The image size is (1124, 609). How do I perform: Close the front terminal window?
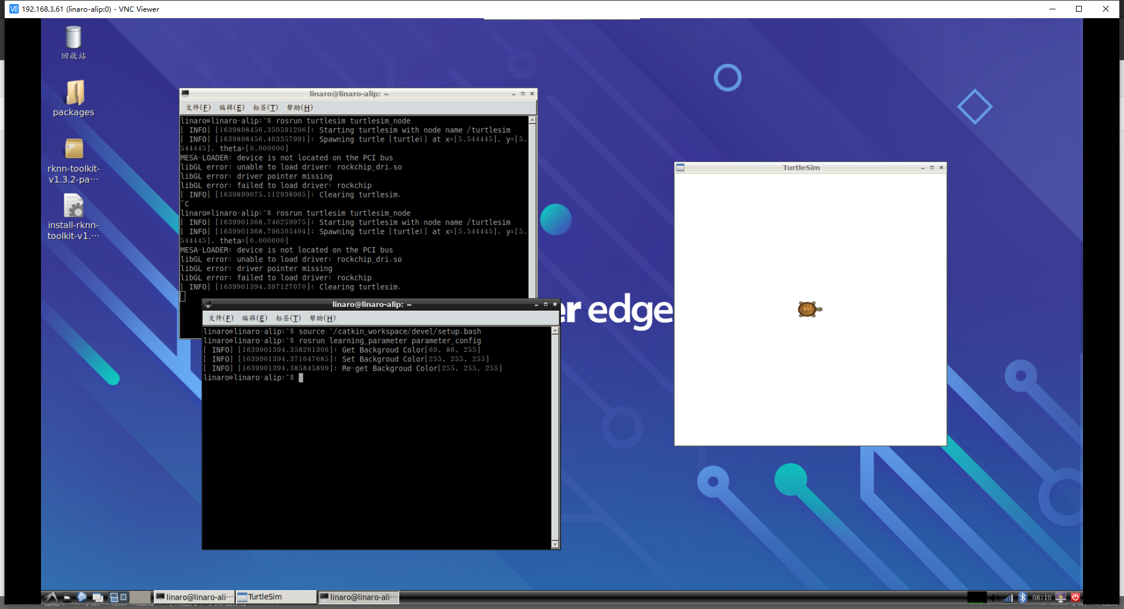point(555,304)
